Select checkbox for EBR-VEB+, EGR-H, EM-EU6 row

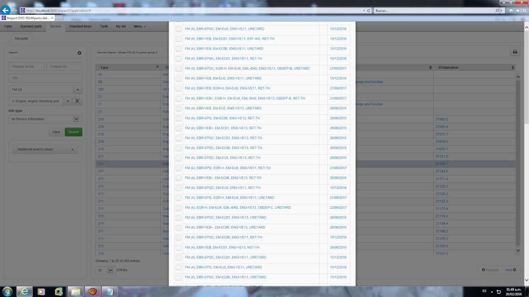[x=179, y=98]
